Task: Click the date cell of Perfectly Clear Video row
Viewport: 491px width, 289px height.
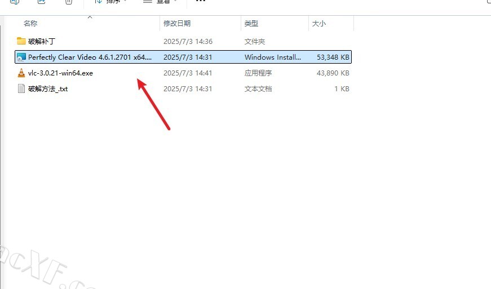Action: coord(188,57)
